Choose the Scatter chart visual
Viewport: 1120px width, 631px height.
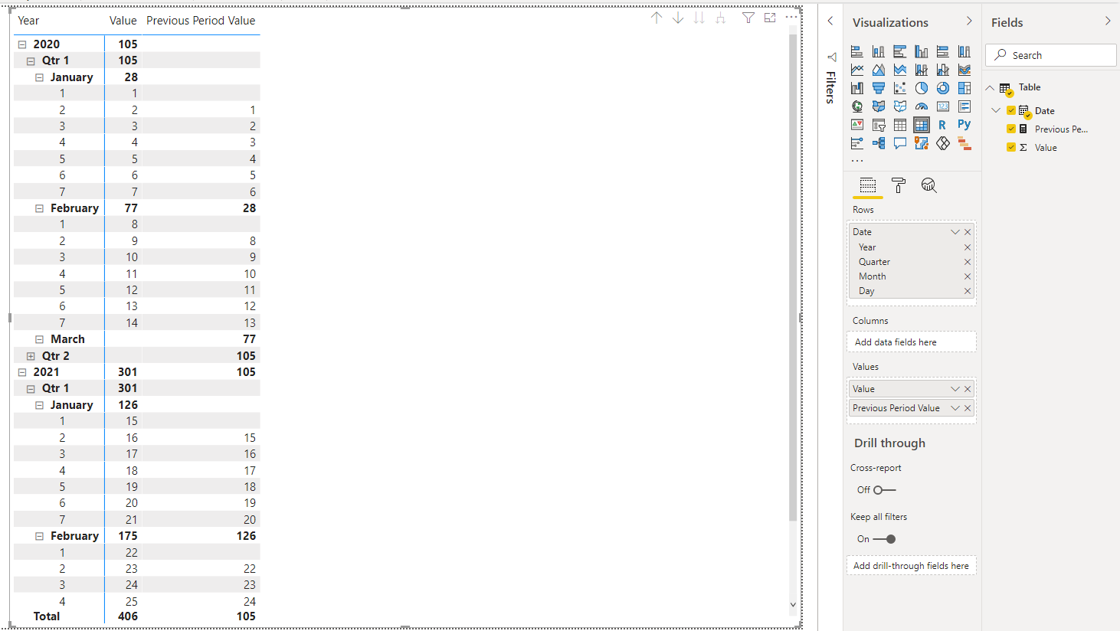coord(900,88)
